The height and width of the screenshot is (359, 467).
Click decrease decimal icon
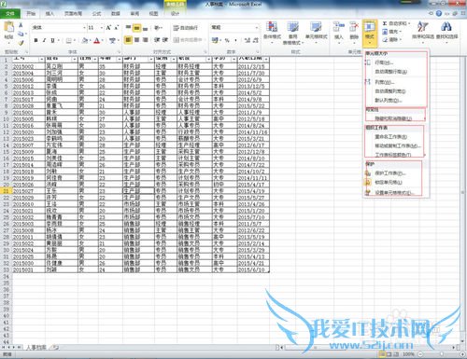(x=256, y=40)
